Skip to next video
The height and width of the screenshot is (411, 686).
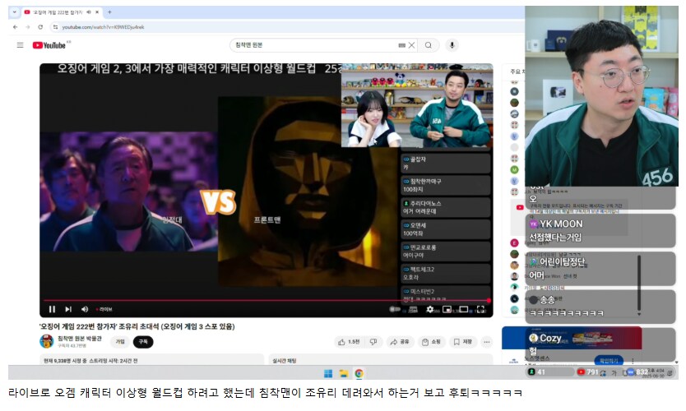(68, 309)
